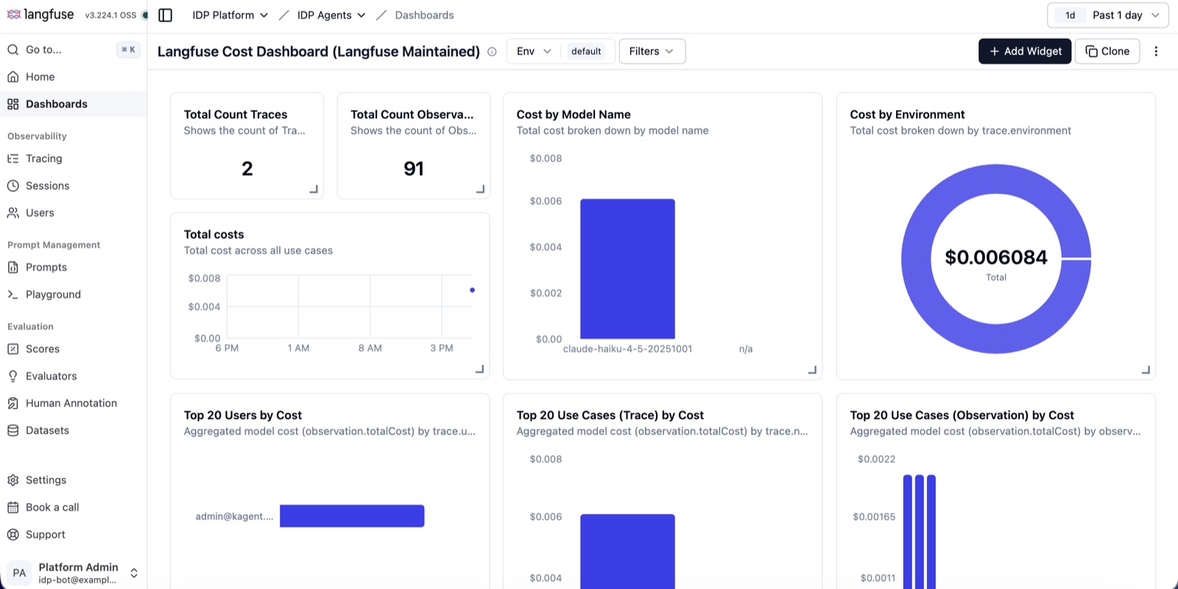Click the Datasets database icon
Image resolution: width=1178 pixels, height=589 pixels.
[13, 430]
